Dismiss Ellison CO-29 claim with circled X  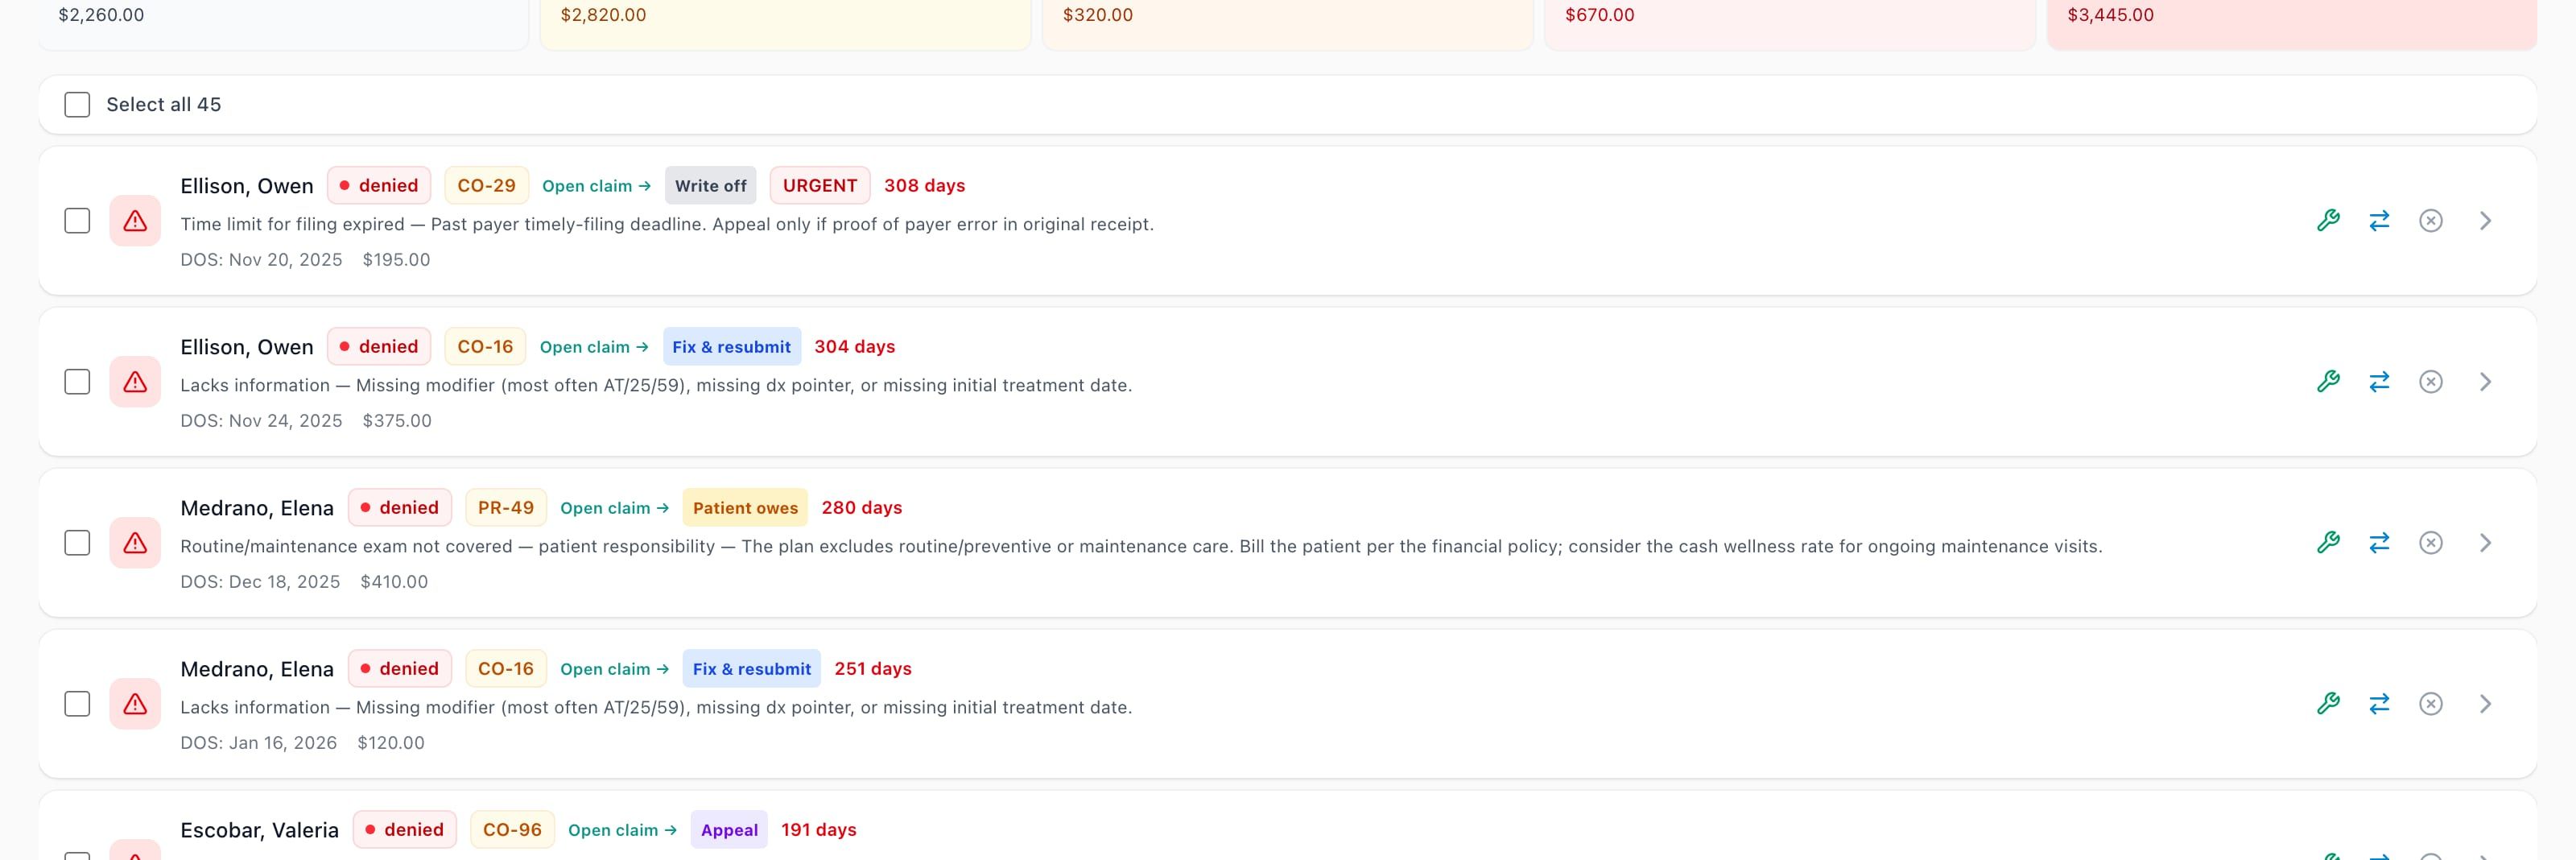click(x=2431, y=221)
